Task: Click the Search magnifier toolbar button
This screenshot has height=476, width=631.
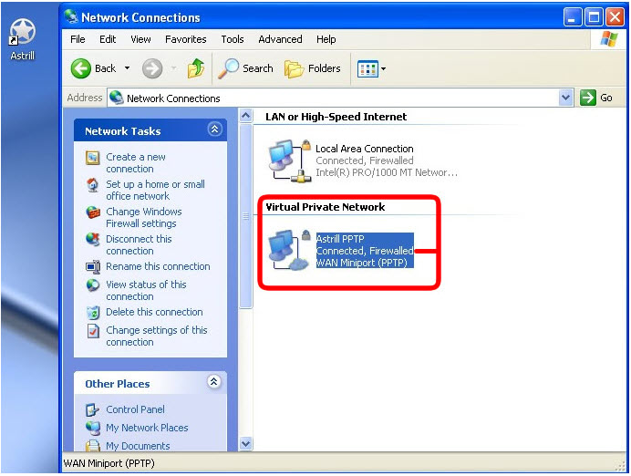Action: pyautogui.click(x=245, y=68)
